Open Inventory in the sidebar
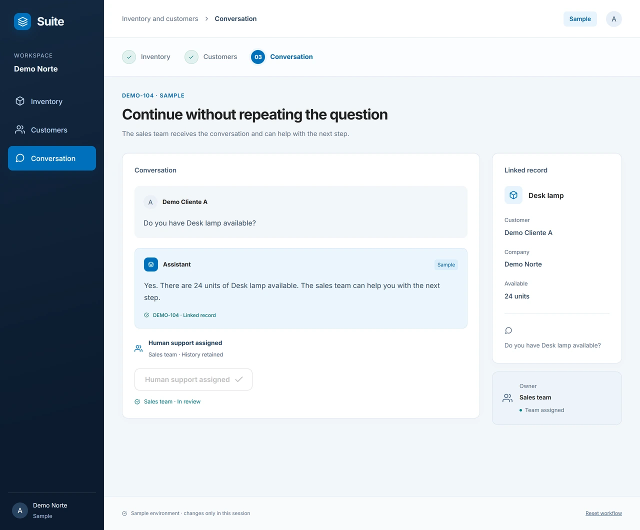The height and width of the screenshot is (530, 640). [x=52, y=101]
